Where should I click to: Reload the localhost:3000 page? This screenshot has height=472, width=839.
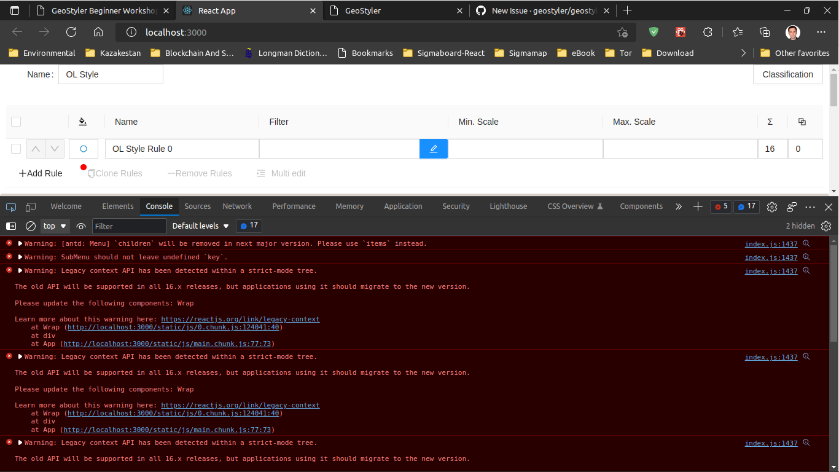pos(71,32)
